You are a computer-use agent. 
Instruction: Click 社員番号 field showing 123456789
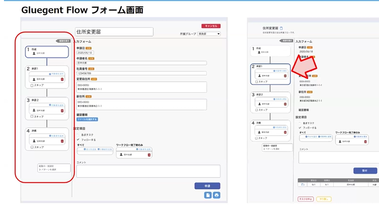point(141,73)
